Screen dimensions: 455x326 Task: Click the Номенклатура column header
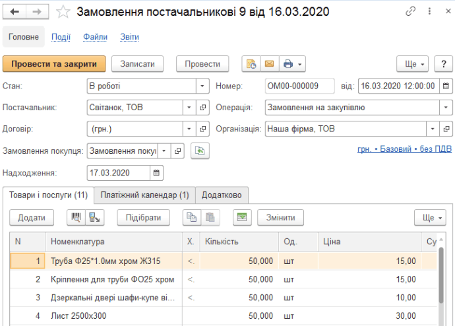click(x=113, y=242)
